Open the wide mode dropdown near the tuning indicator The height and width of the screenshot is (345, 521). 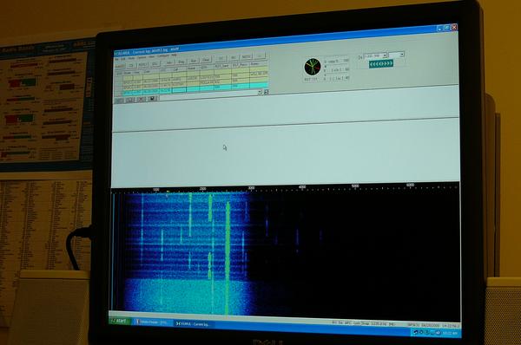coord(375,55)
